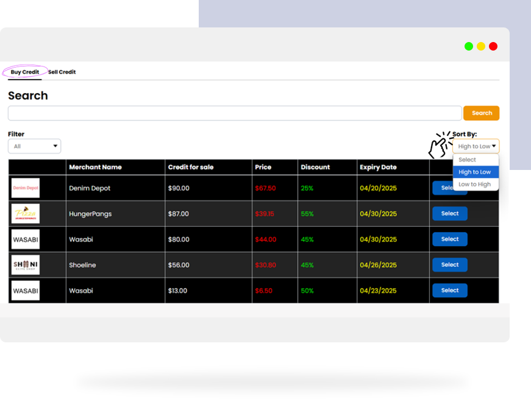Screen dimensions: 531x399
Task: Click the Wasabi logo in the $13.00 row
Action: (26, 291)
